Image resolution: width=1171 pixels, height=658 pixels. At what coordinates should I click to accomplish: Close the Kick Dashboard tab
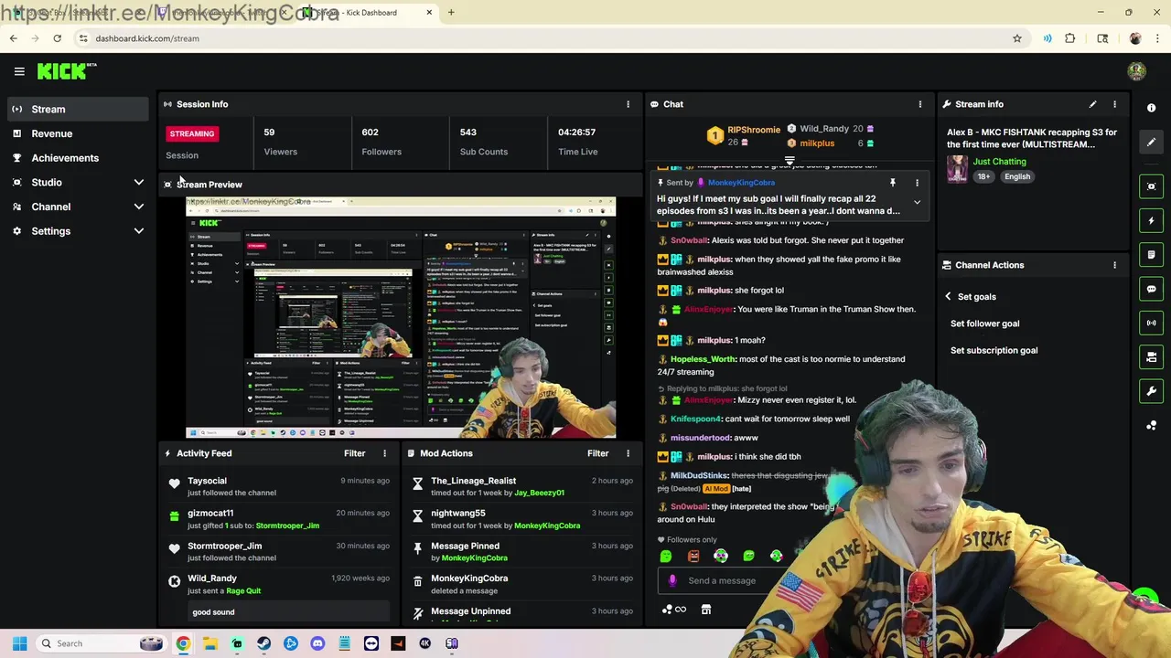point(429,13)
